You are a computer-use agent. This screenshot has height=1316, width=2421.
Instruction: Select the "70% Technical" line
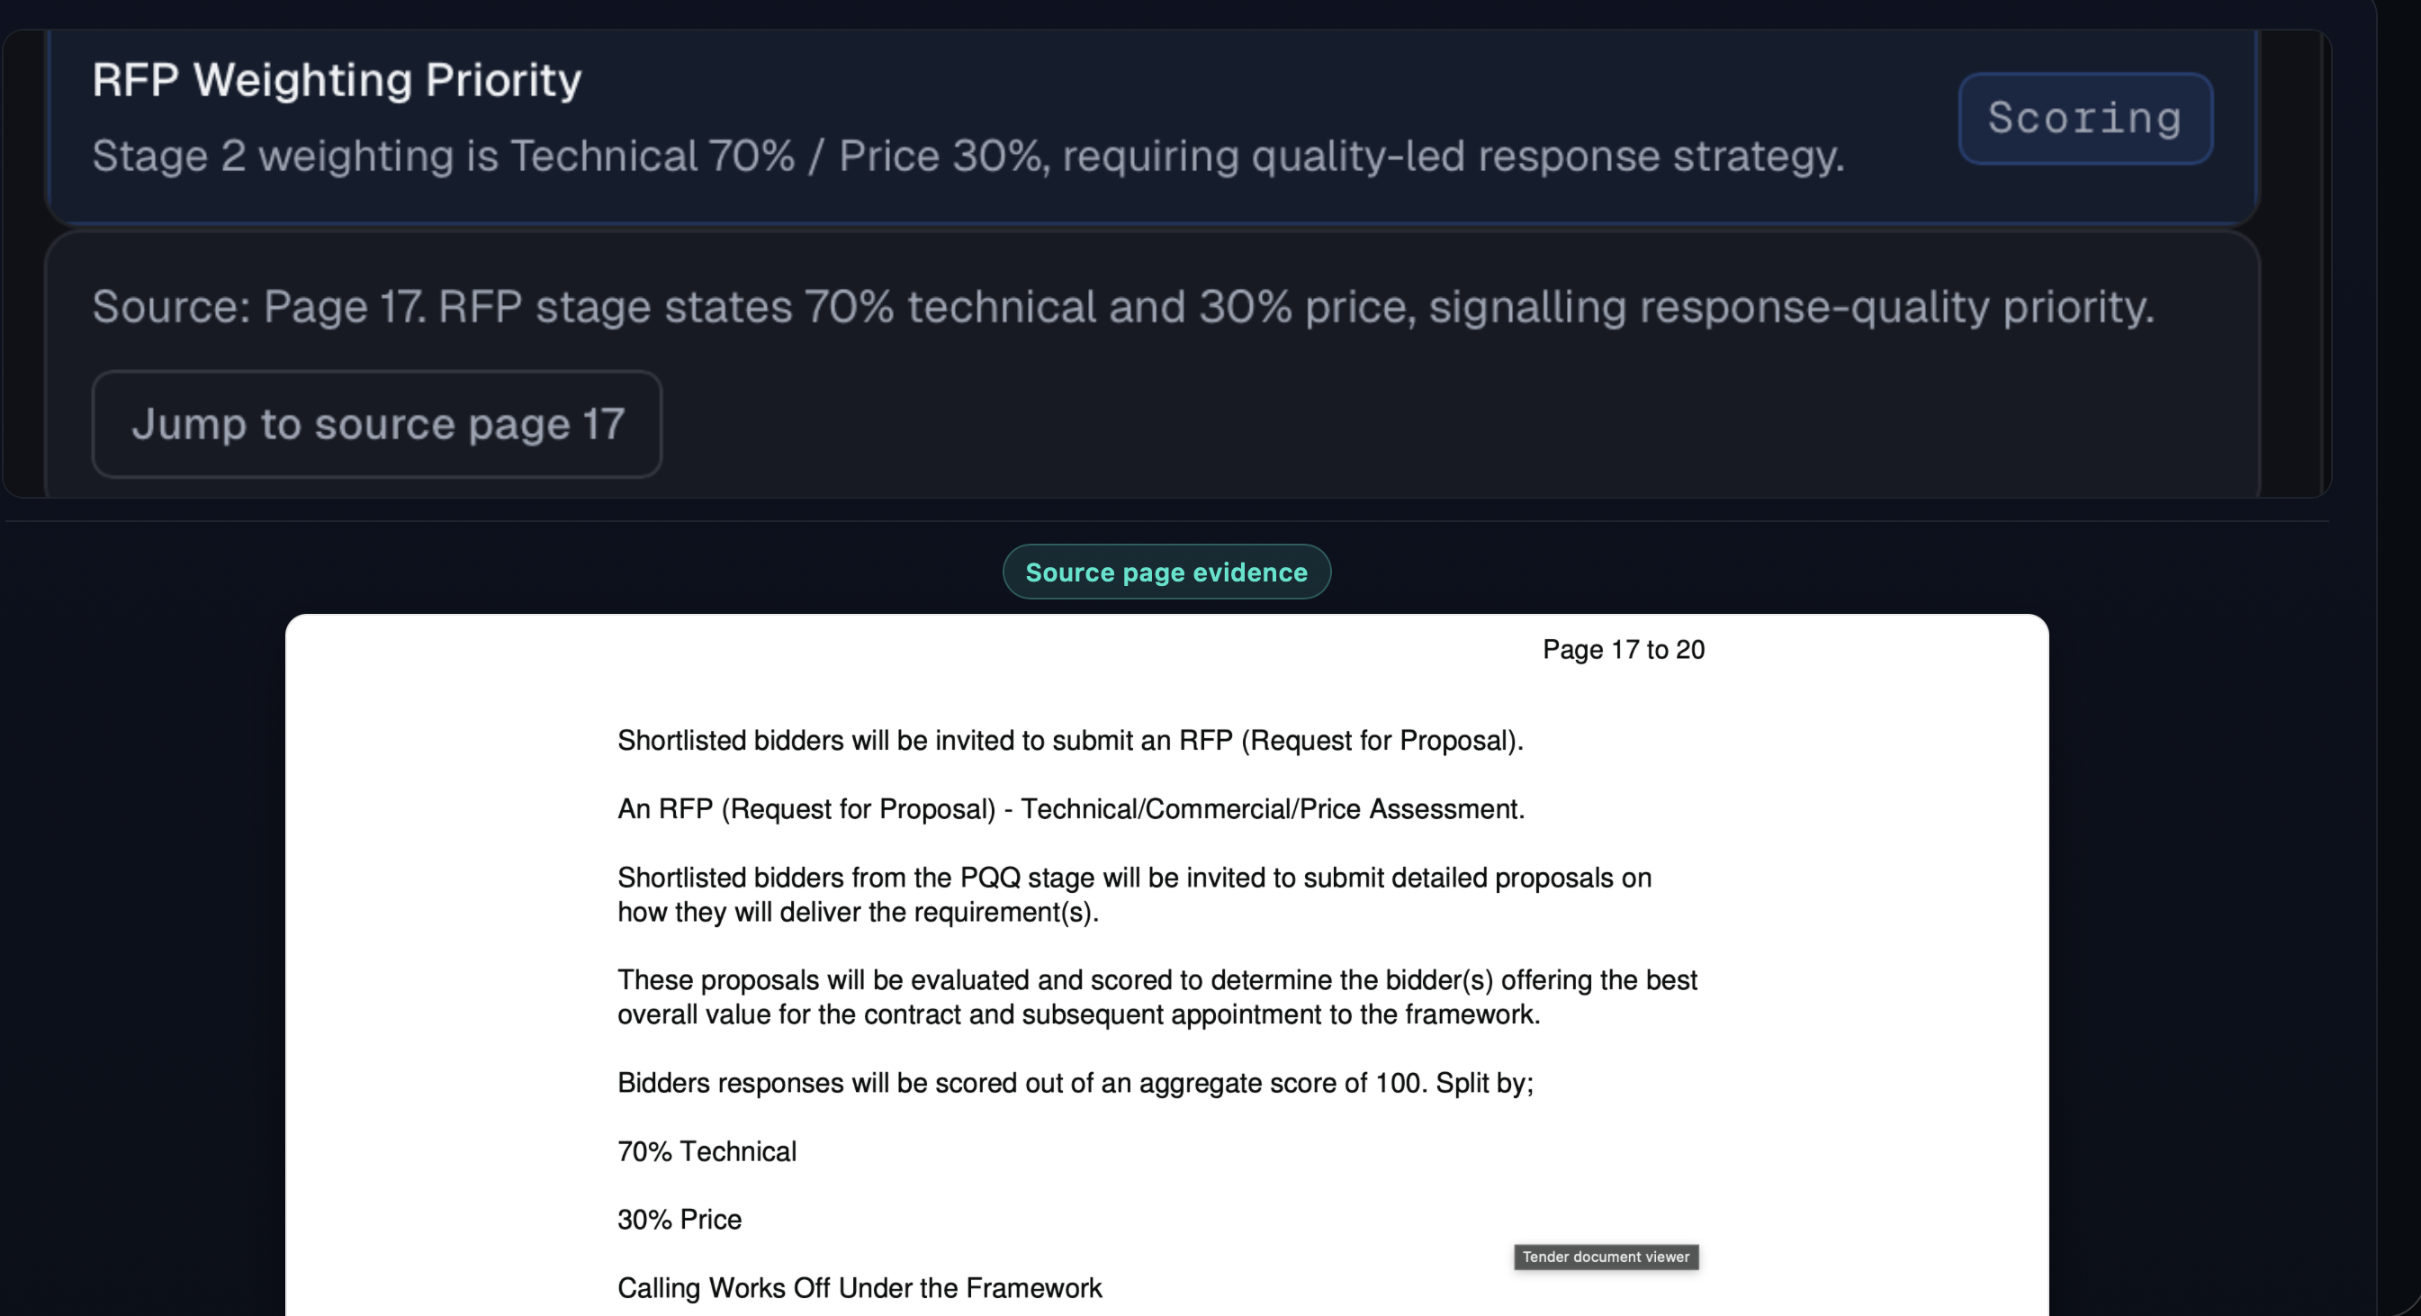pyautogui.click(x=706, y=1150)
